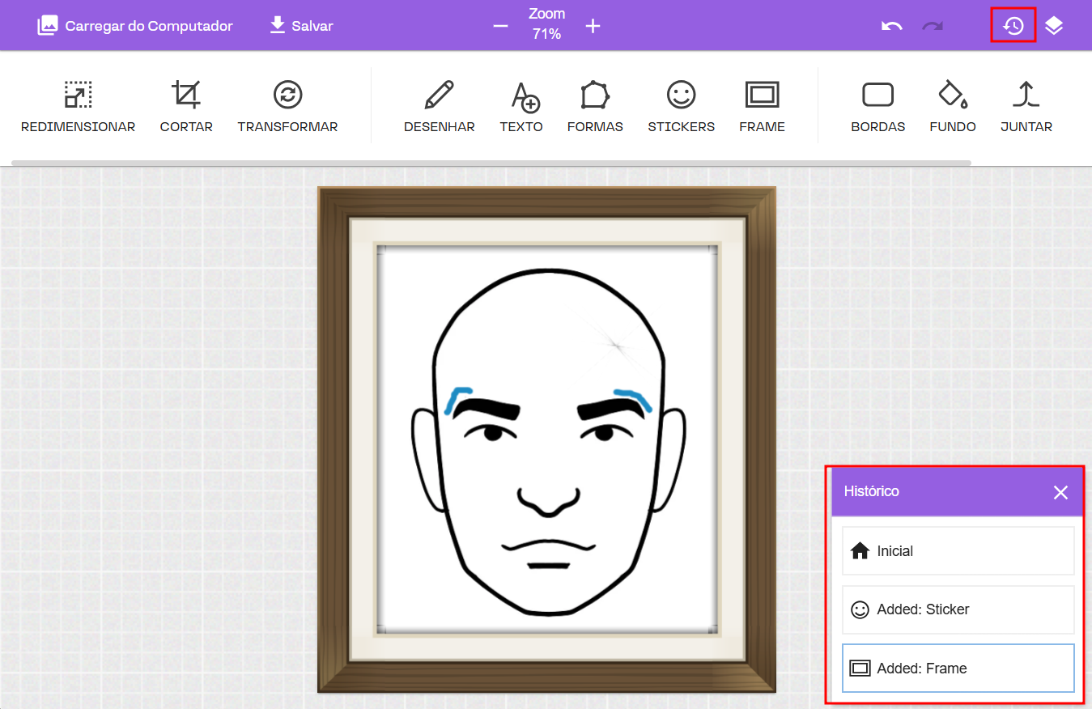Add text with the Texto tool
1092x709 pixels.
click(x=521, y=106)
